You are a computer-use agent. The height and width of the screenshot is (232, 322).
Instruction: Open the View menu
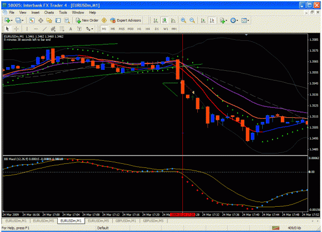(x=23, y=12)
